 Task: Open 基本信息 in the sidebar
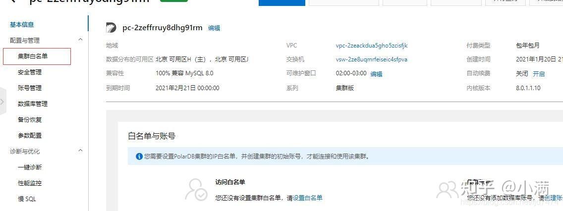(x=22, y=24)
